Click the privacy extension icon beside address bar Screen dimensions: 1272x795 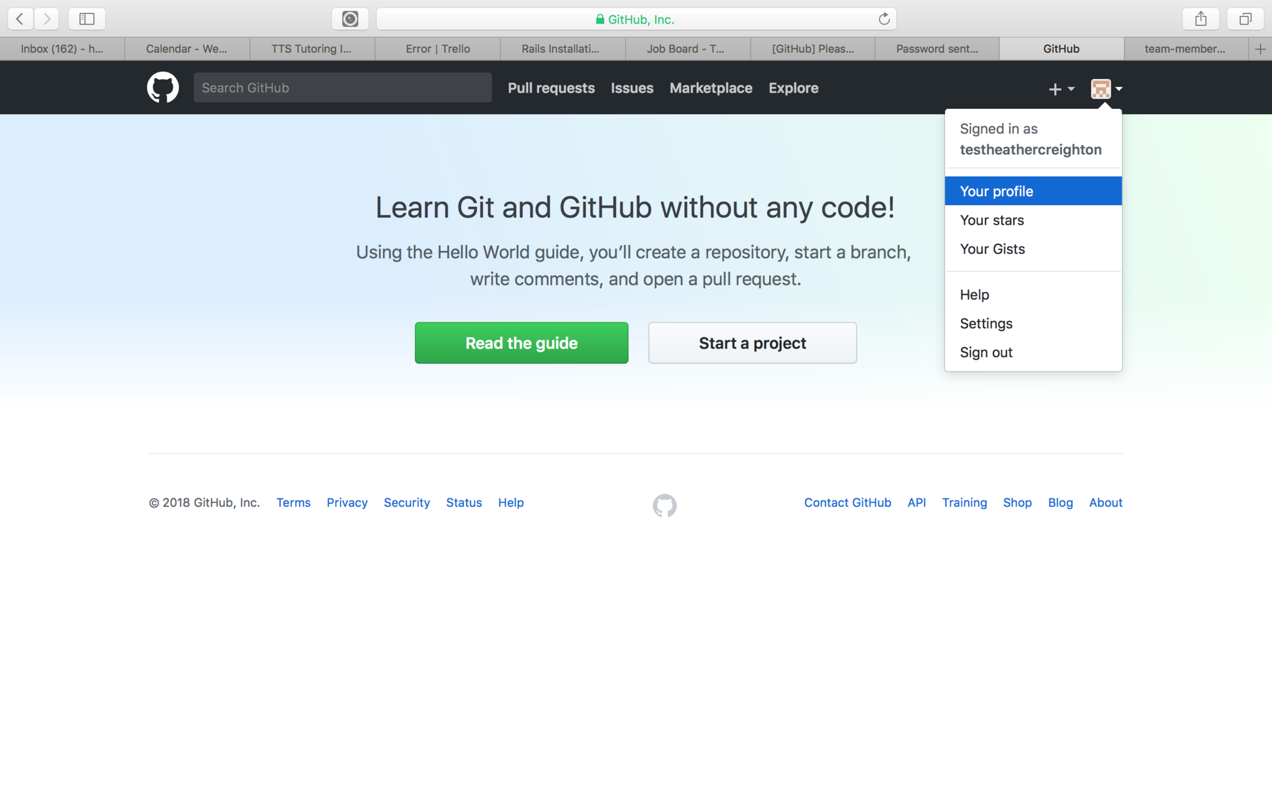click(x=350, y=19)
